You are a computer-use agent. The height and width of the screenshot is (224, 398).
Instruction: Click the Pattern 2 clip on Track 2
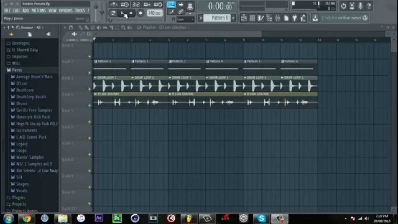click(x=149, y=67)
